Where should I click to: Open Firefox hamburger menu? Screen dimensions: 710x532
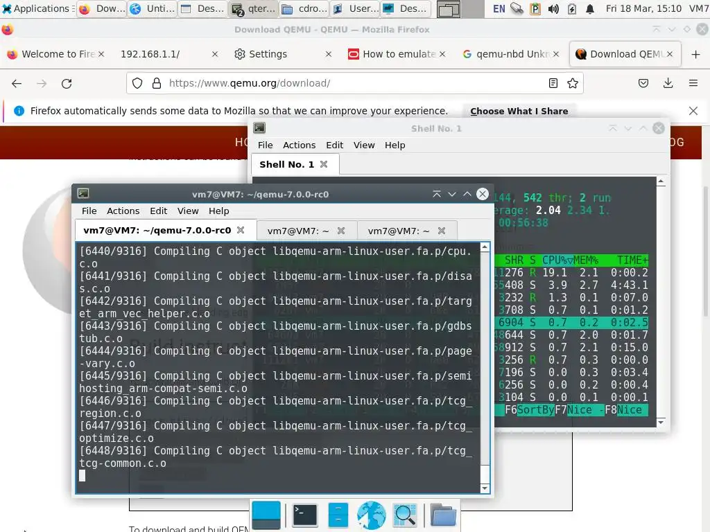pos(693,83)
